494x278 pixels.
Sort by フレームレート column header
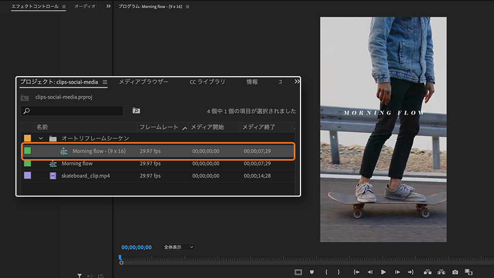[x=158, y=127]
